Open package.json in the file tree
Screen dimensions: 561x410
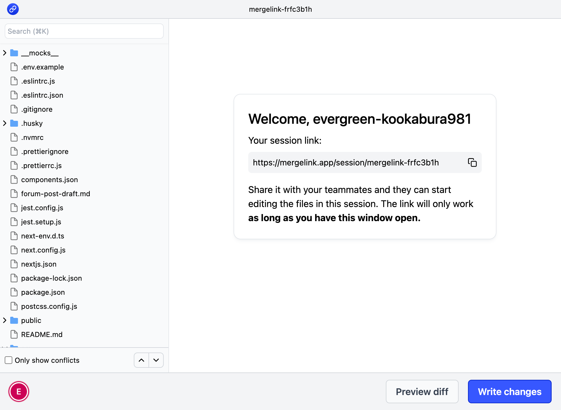click(43, 292)
